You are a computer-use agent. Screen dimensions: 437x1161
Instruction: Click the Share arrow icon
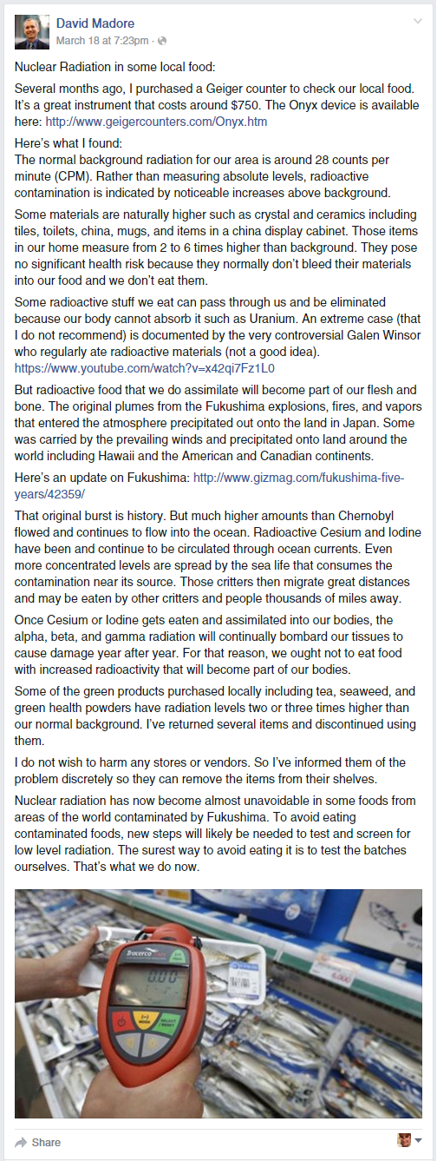point(21,1142)
